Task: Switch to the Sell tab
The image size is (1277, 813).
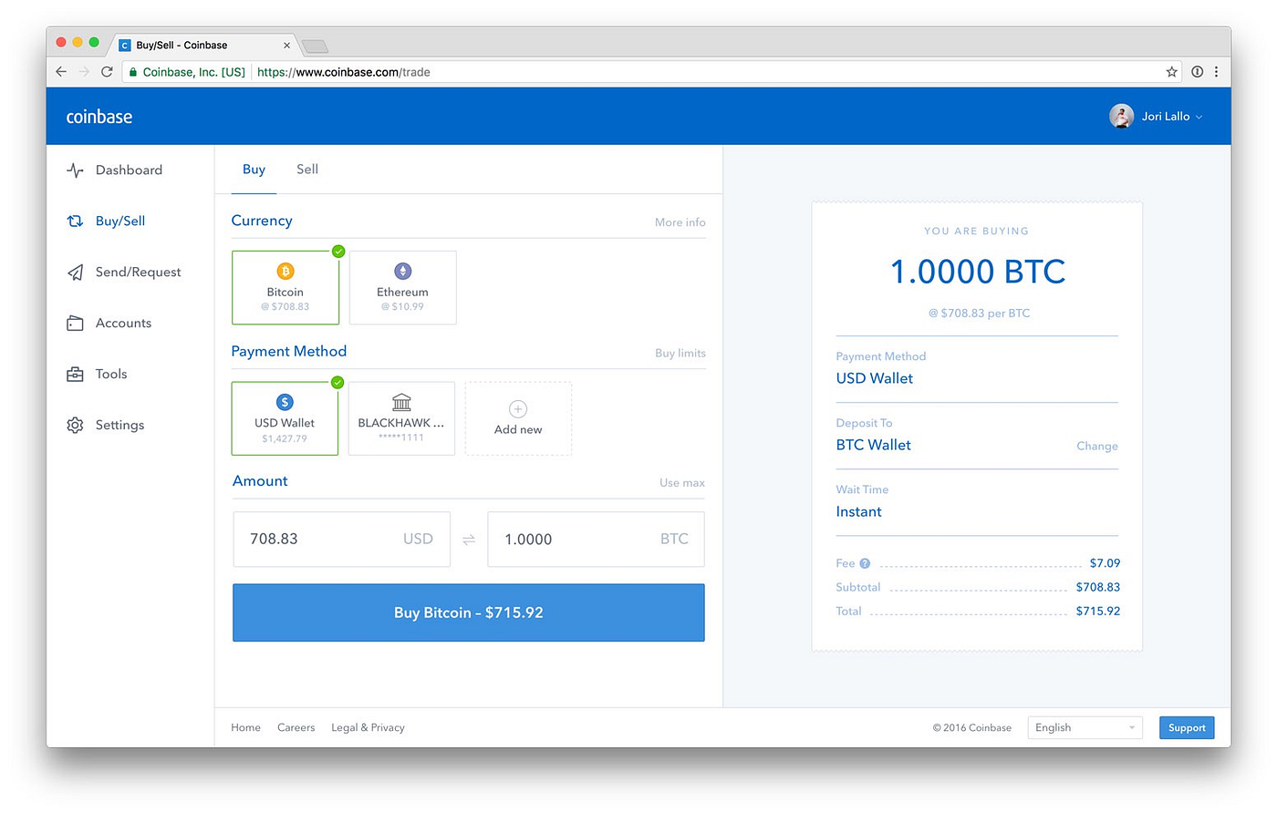Action: [307, 169]
